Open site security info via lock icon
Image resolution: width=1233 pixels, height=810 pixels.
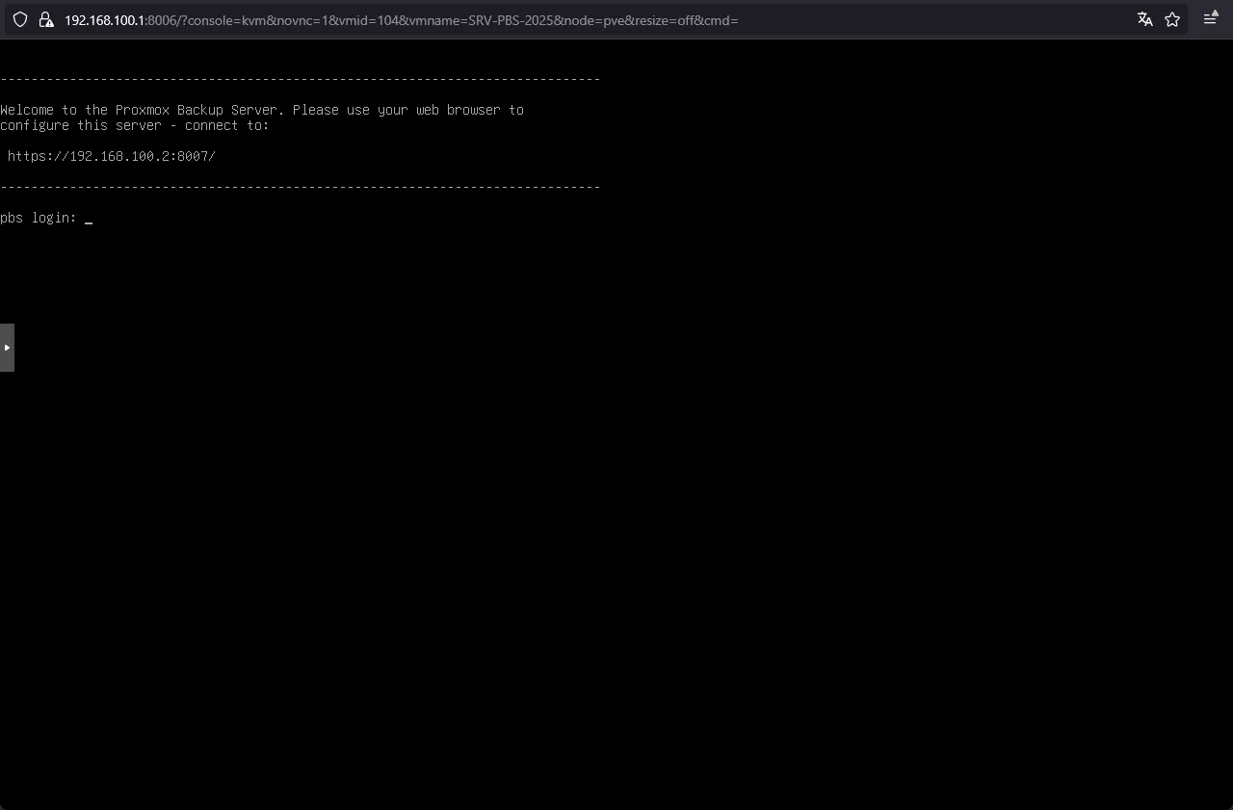click(44, 19)
